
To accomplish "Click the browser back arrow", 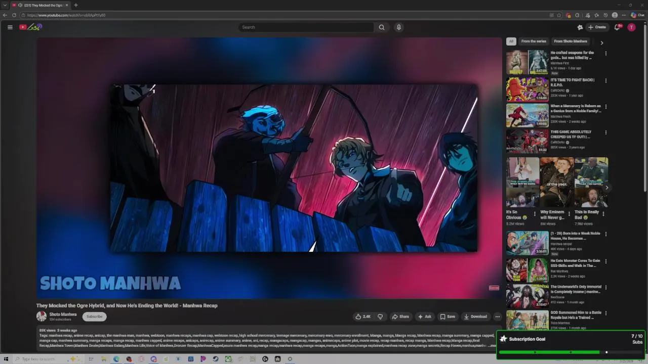I will click(x=5, y=15).
